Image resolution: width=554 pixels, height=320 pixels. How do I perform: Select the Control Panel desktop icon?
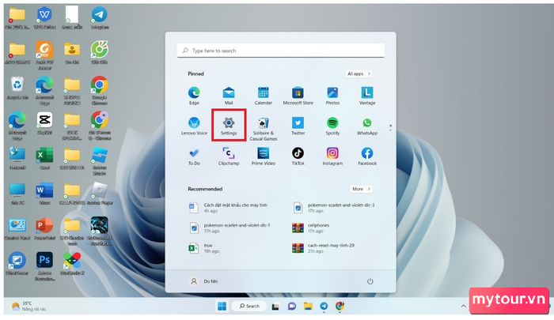[17, 229]
